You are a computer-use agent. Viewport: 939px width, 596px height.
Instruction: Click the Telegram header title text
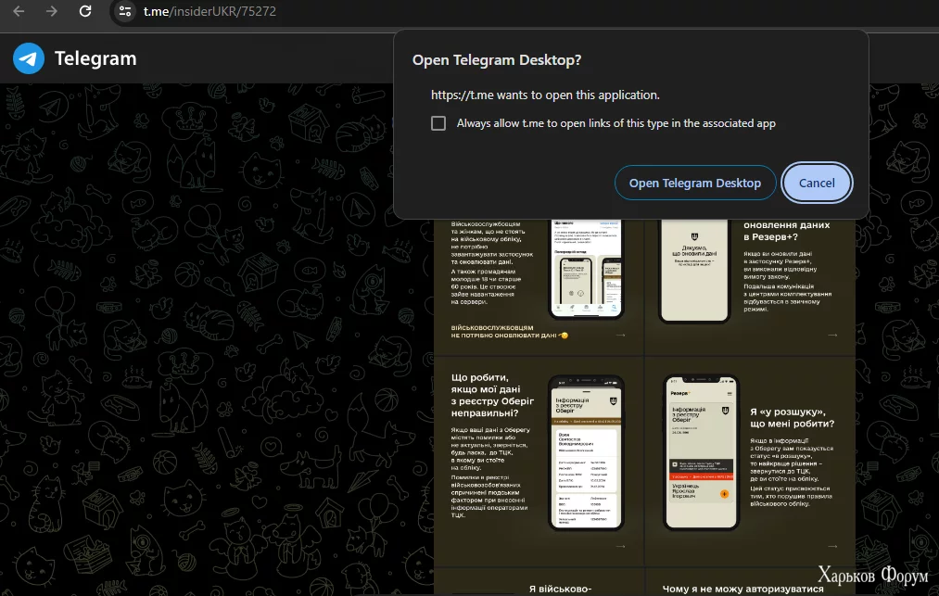(95, 58)
